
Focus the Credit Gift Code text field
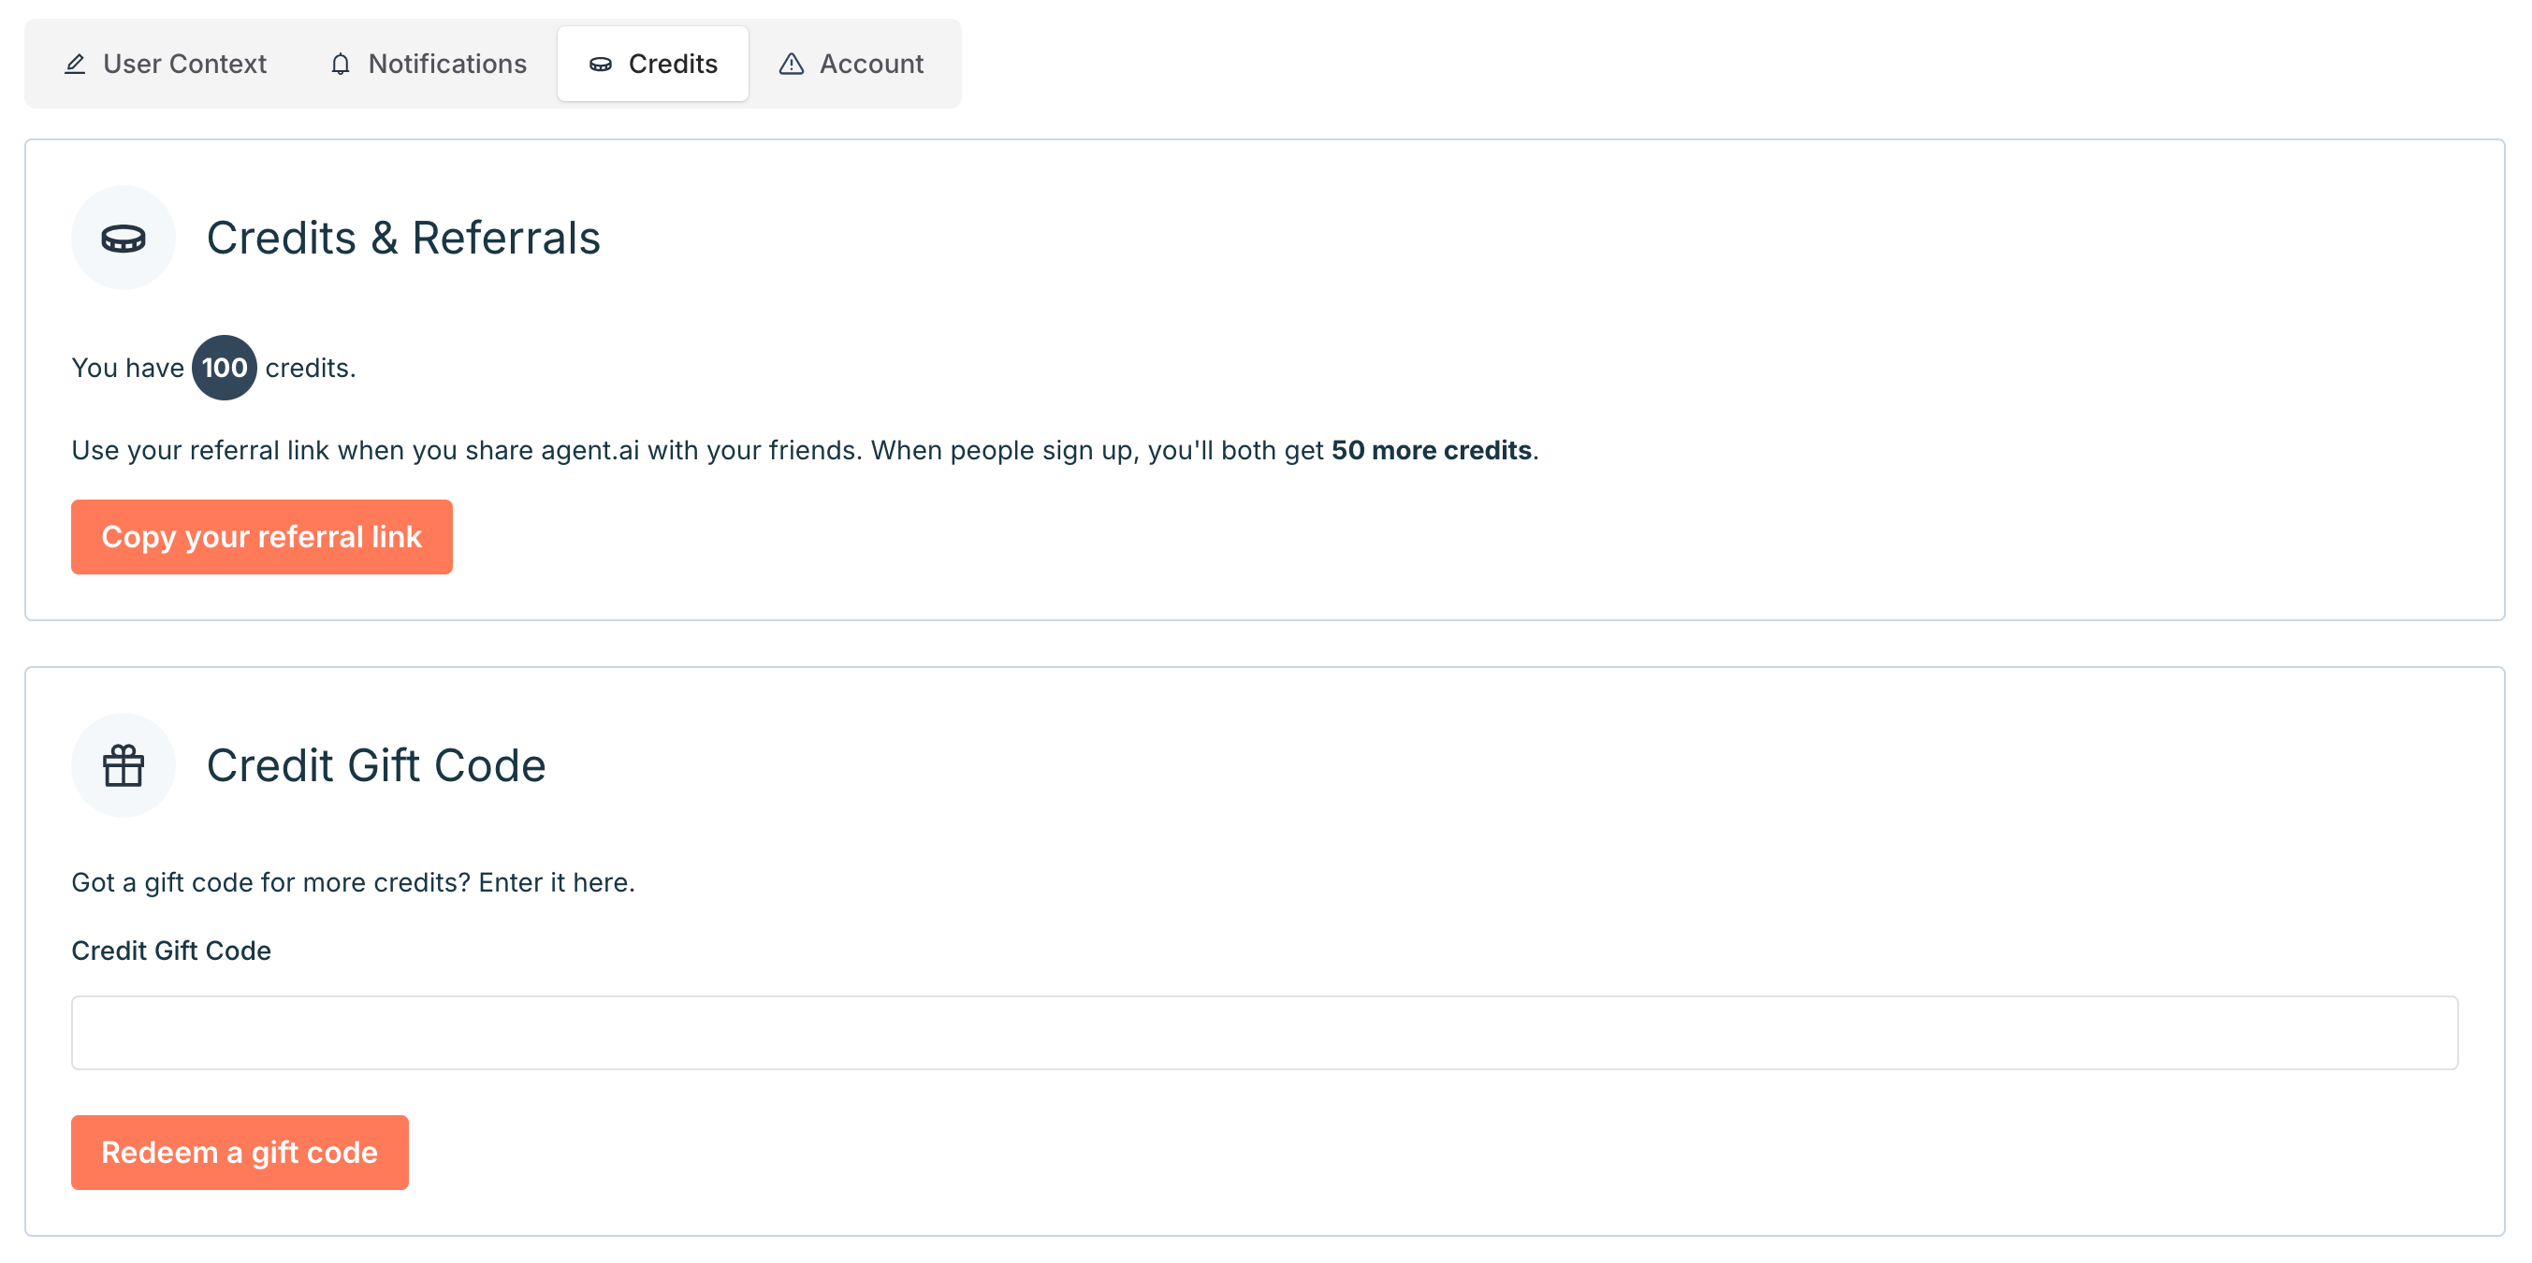tap(1264, 1032)
